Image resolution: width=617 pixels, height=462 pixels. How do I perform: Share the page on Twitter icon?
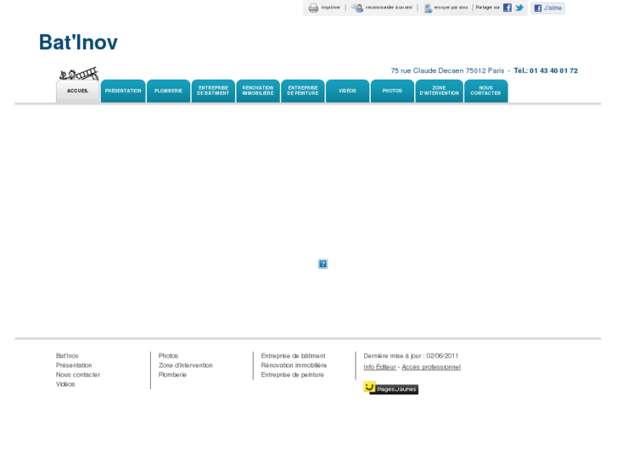(x=519, y=8)
